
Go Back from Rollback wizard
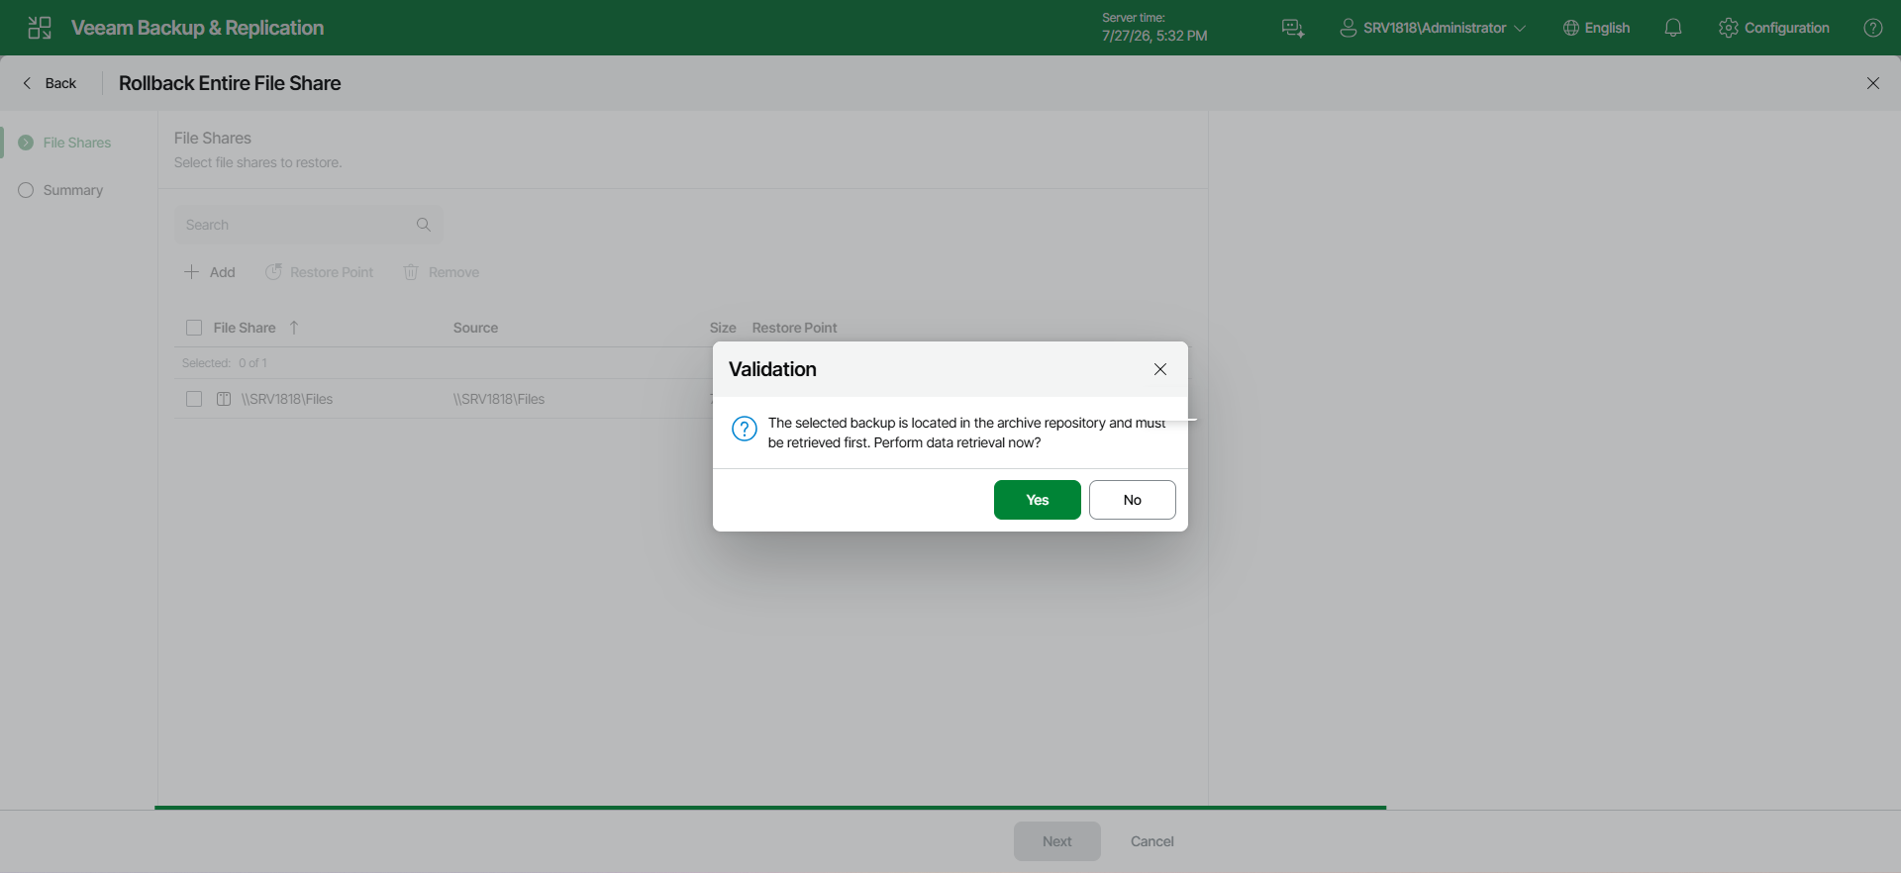coord(50,83)
